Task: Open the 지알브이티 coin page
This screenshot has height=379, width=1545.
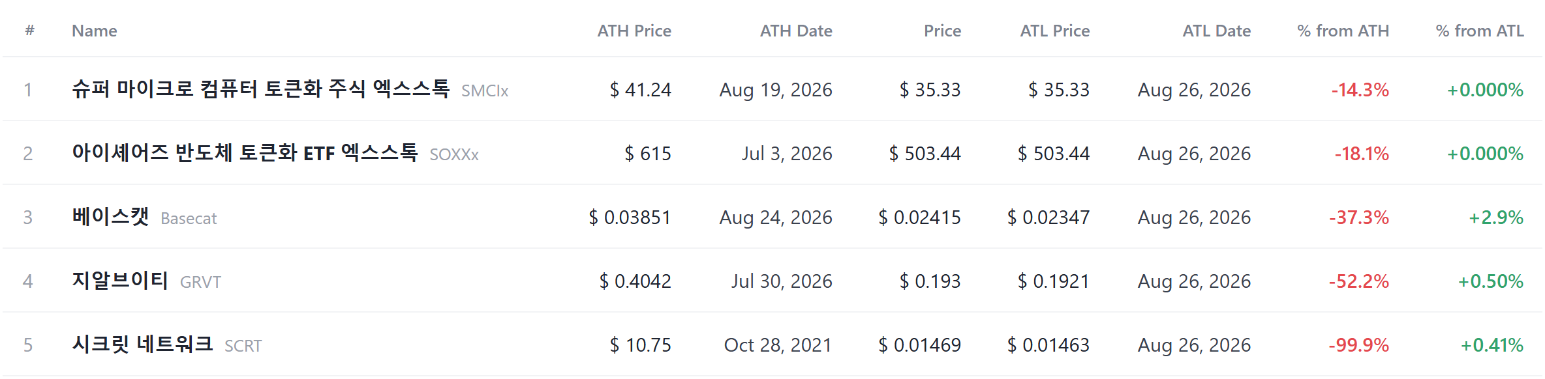Action: [x=120, y=280]
